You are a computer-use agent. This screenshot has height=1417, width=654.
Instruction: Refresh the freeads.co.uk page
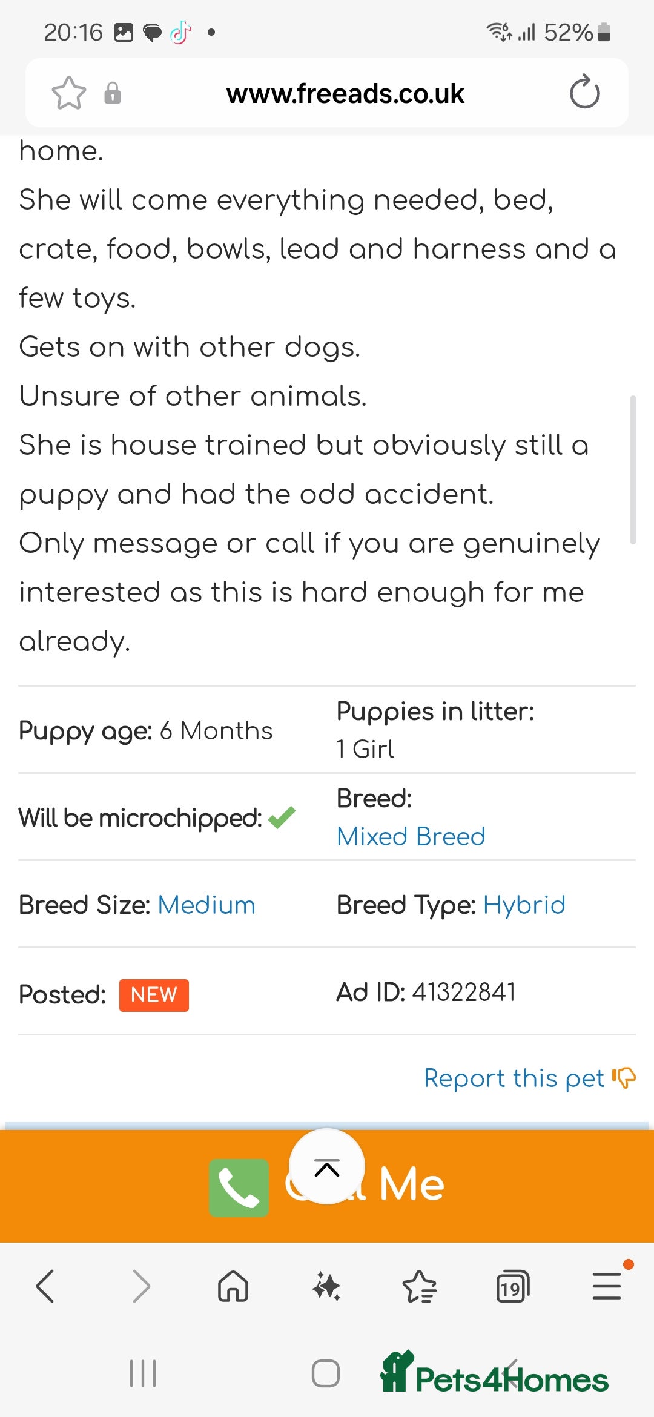583,92
